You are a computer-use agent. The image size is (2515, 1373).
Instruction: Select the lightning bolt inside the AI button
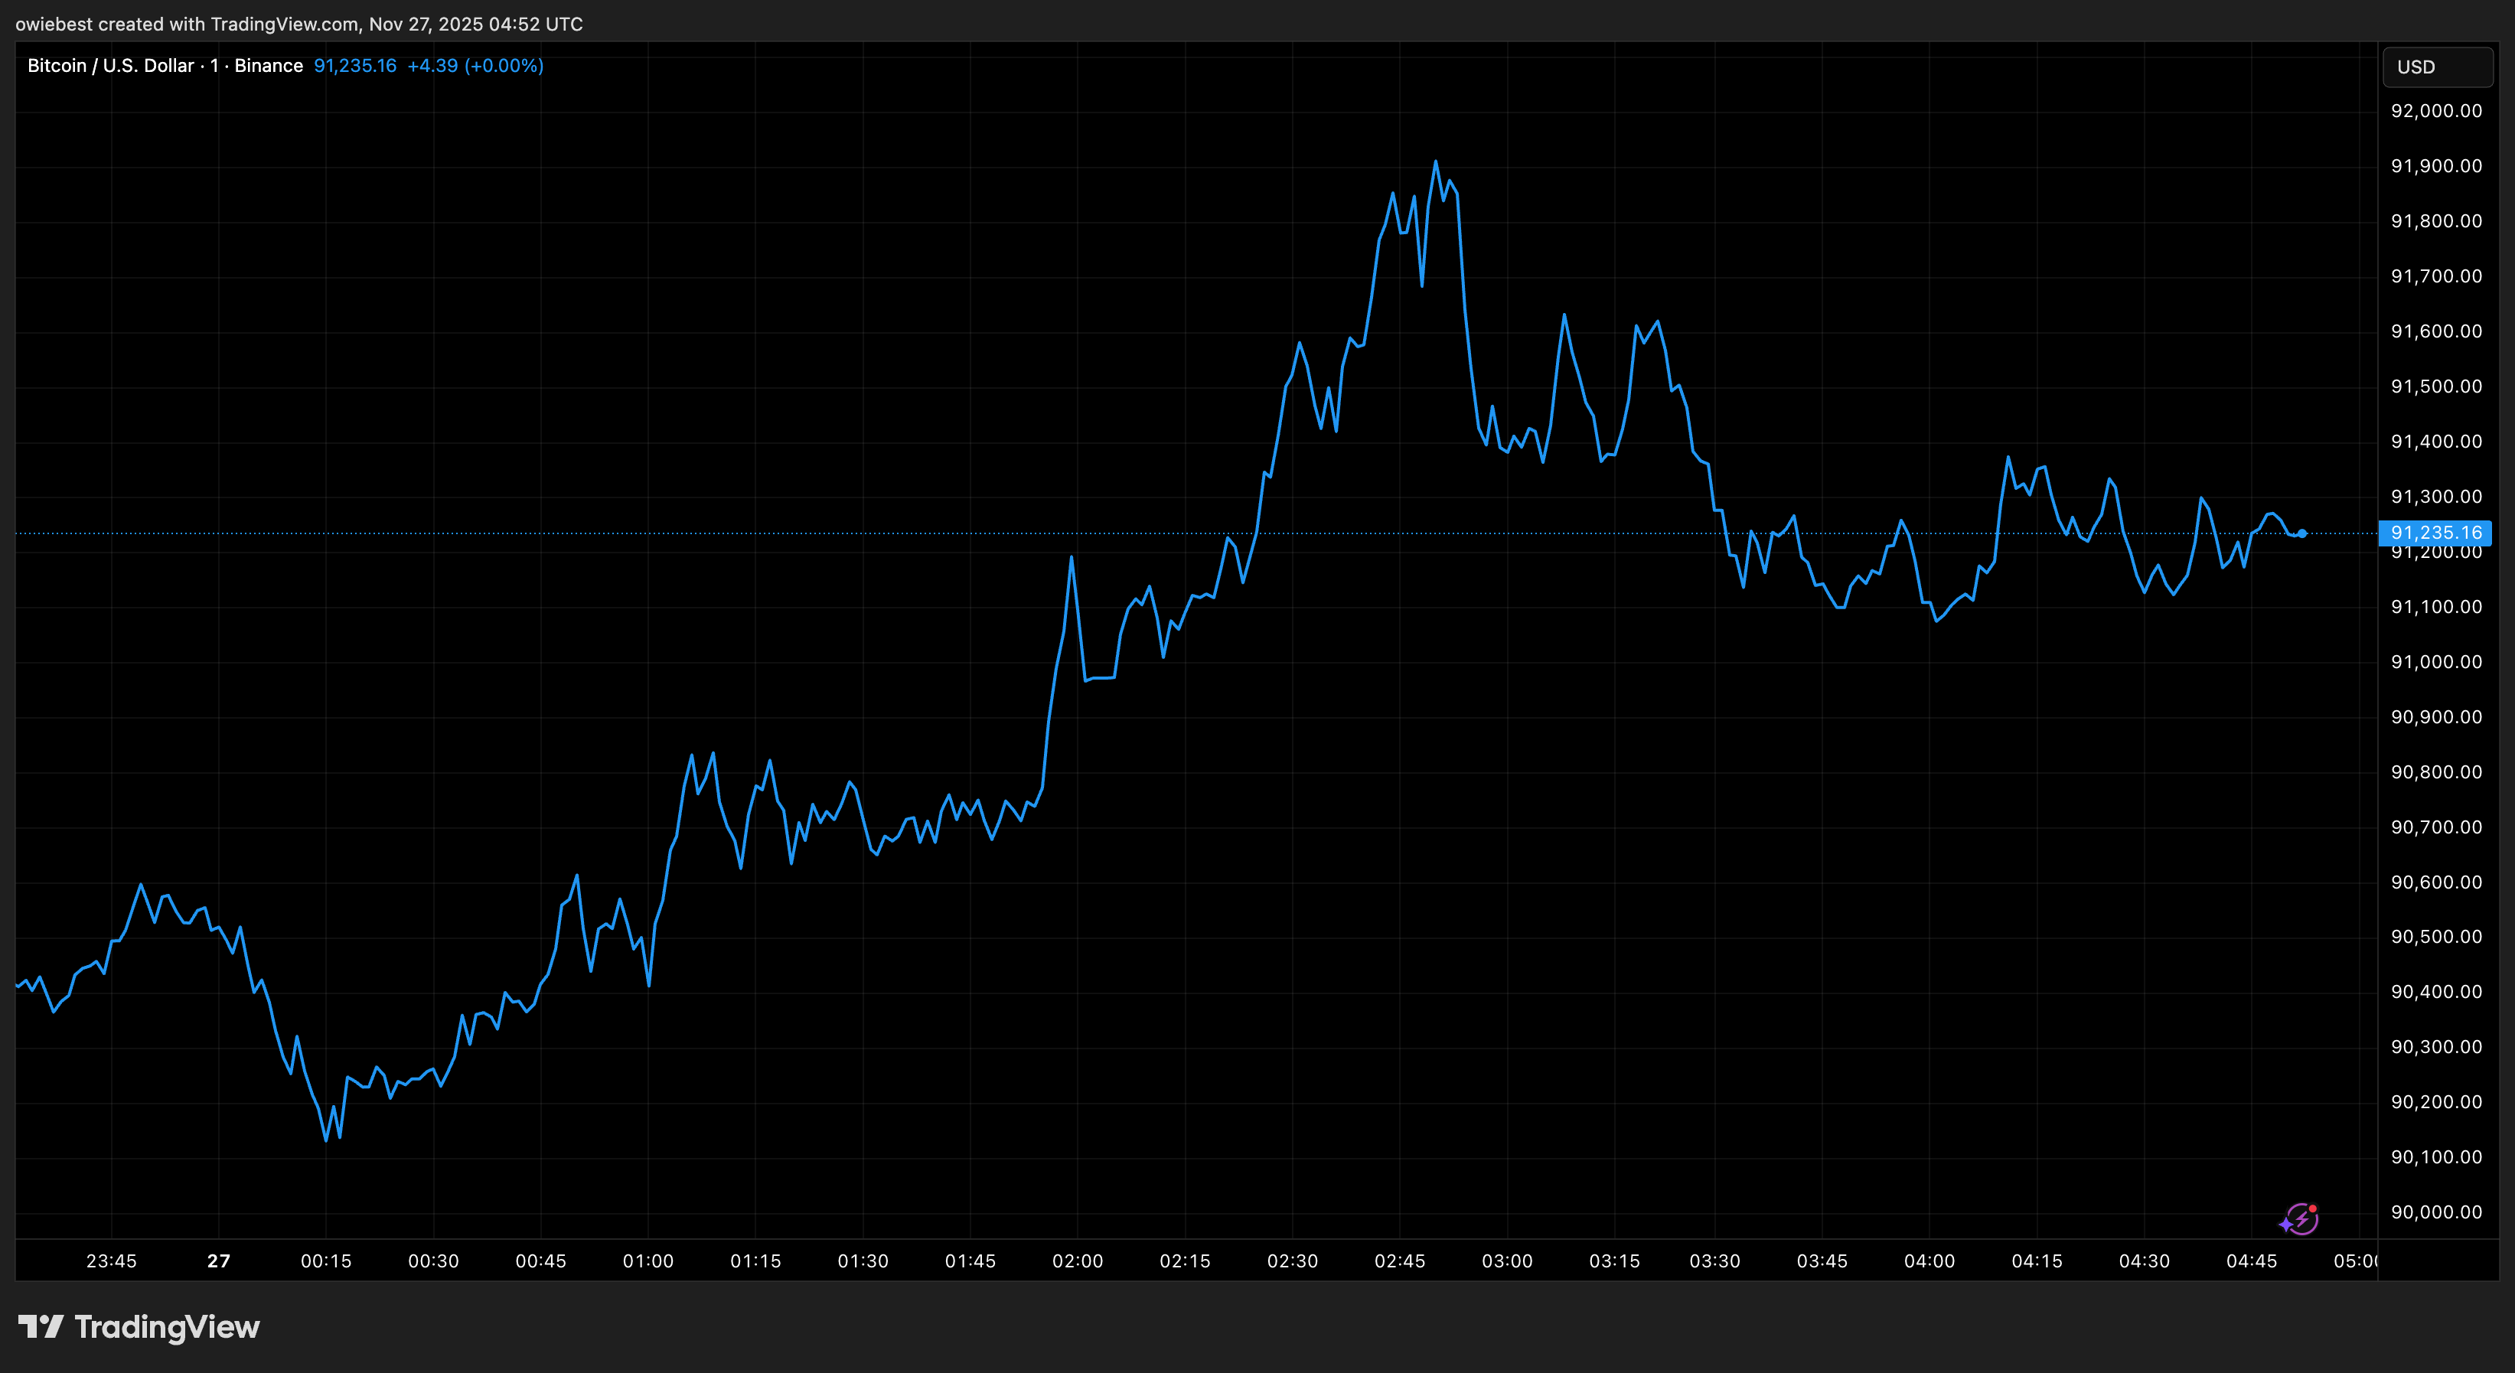pyautogui.click(x=2304, y=1221)
